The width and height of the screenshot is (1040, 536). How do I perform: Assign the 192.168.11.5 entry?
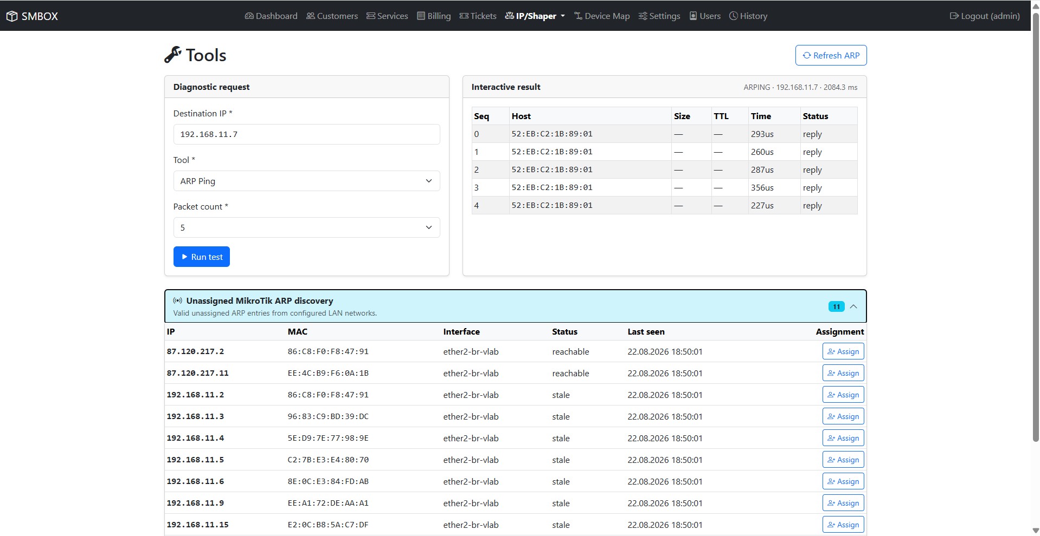(x=843, y=460)
